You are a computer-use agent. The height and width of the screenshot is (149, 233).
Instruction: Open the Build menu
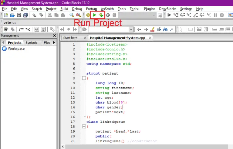[64, 9]
